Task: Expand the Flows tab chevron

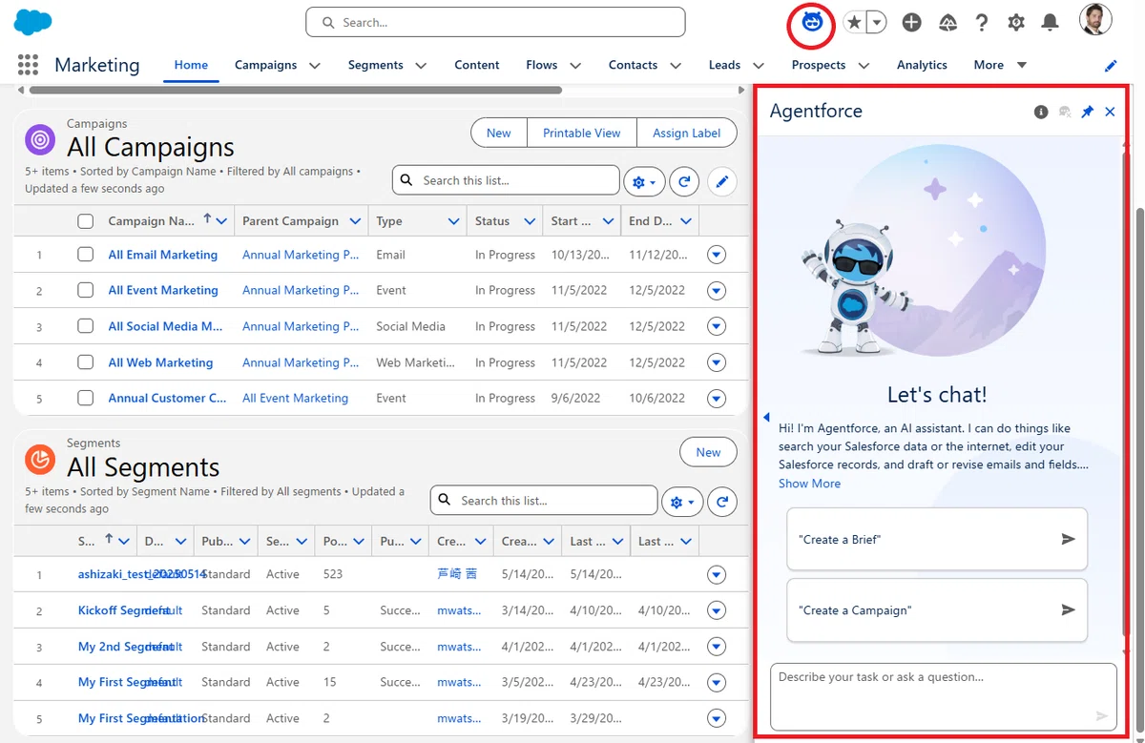Action: [575, 66]
